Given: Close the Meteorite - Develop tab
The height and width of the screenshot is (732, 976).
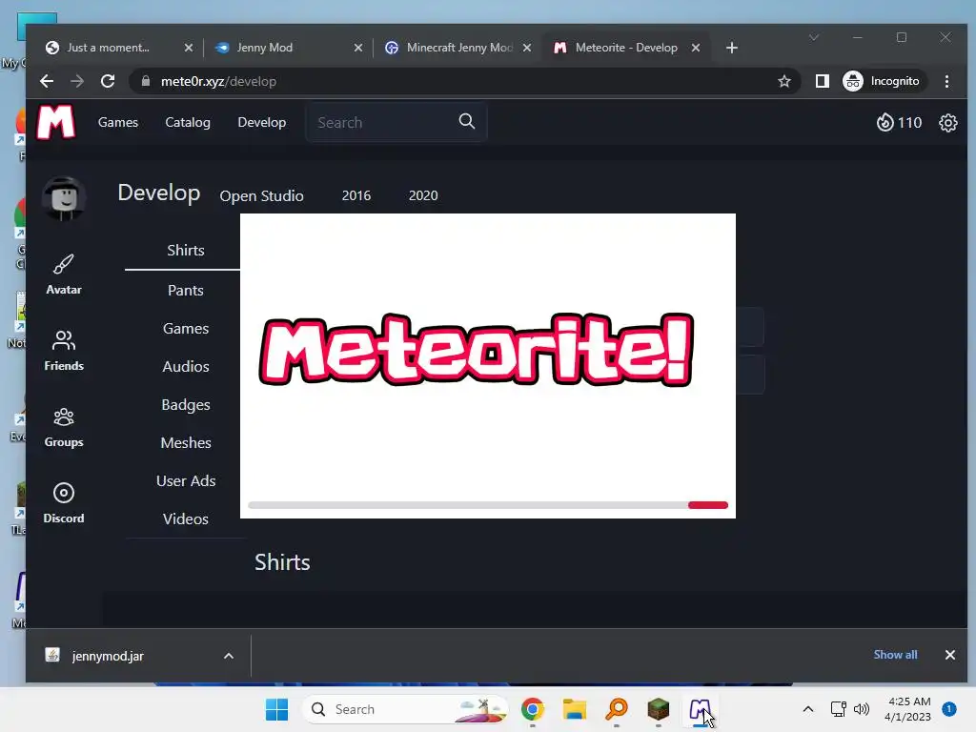Looking at the screenshot, I should pos(696,48).
